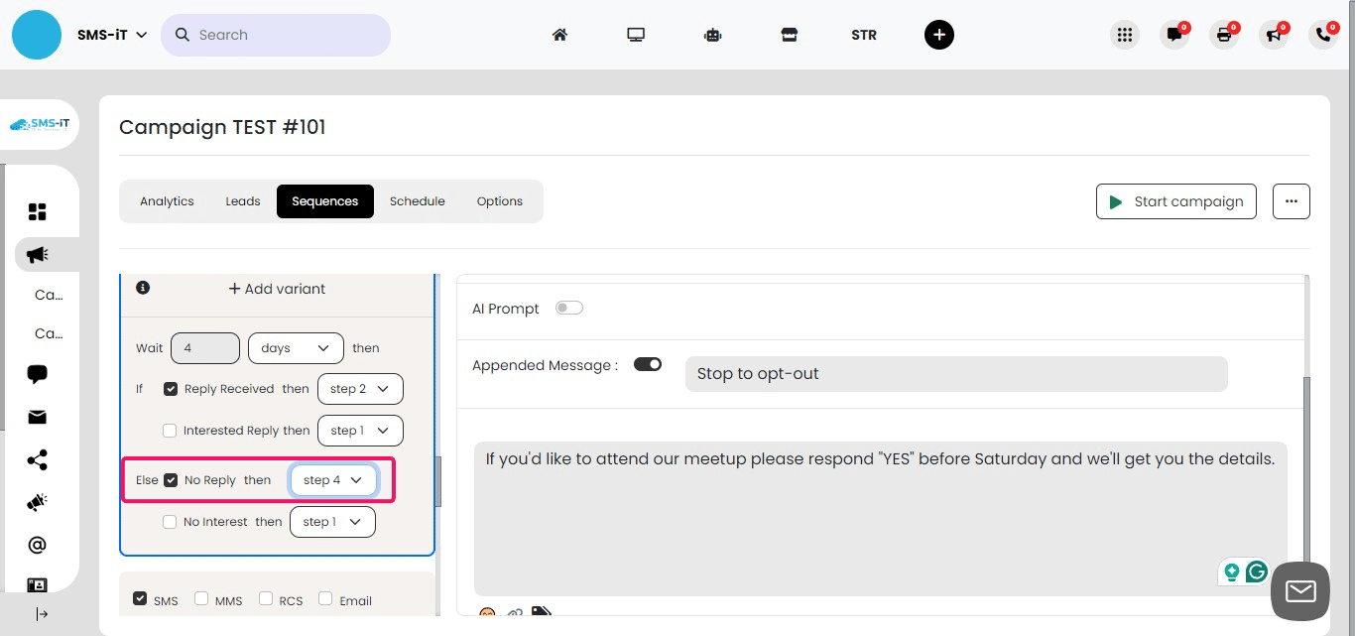The height and width of the screenshot is (636, 1355).
Task: Enable the AI Prompt toggle
Action: (x=569, y=308)
